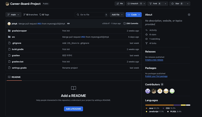Click the gradle/wrapper folder icon
This screenshot has height=117, width=202.
point(9,31)
